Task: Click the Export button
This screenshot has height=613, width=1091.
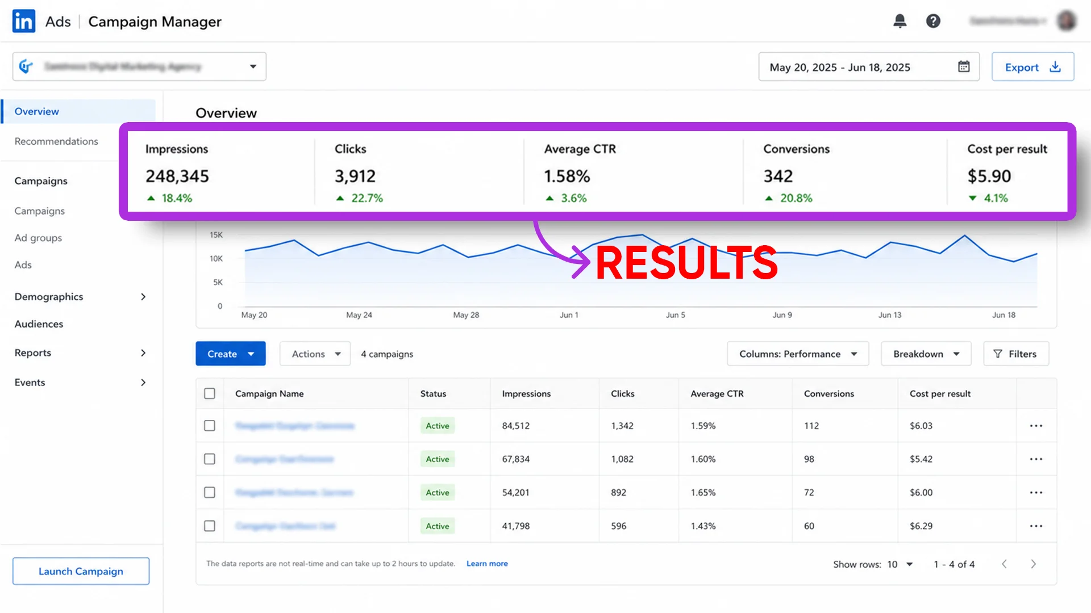Action: (1032, 66)
